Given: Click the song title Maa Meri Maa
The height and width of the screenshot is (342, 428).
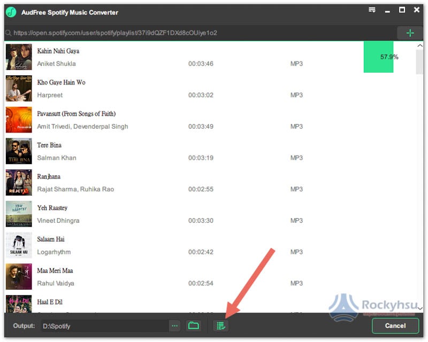Looking at the screenshot, I should (55, 270).
